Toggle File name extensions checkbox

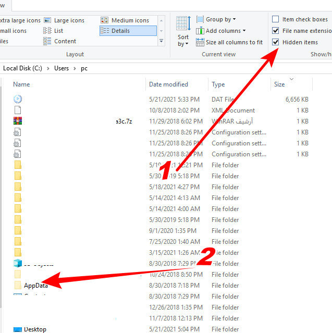pos(276,31)
